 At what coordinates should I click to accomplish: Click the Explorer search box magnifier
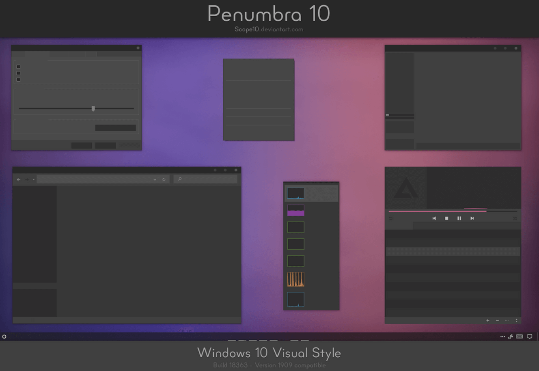point(180,179)
